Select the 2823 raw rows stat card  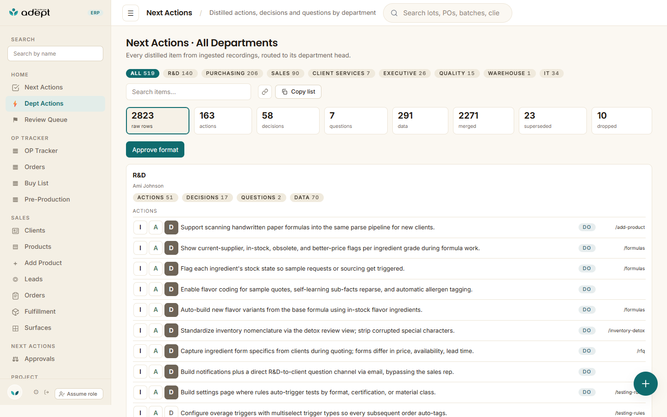pos(157,120)
